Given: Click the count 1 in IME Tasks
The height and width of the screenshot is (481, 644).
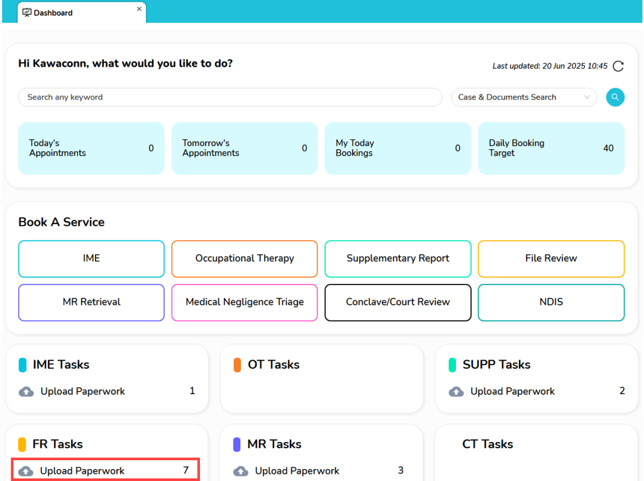Looking at the screenshot, I should pyautogui.click(x=192, y=391).
